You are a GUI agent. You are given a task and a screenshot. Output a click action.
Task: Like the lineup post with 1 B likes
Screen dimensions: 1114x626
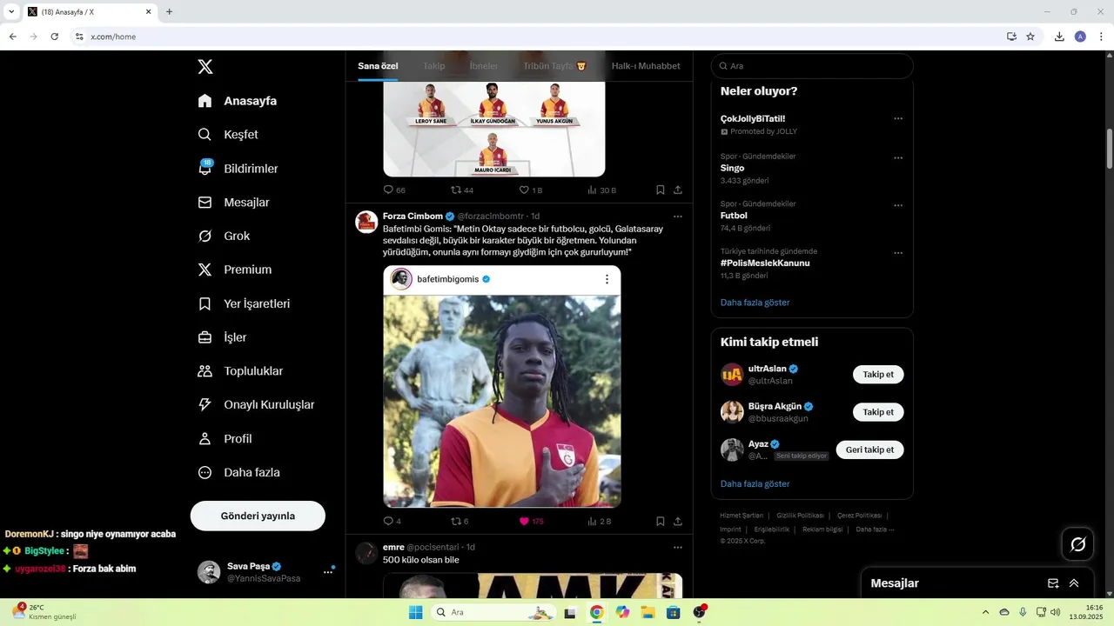[530, 190]
